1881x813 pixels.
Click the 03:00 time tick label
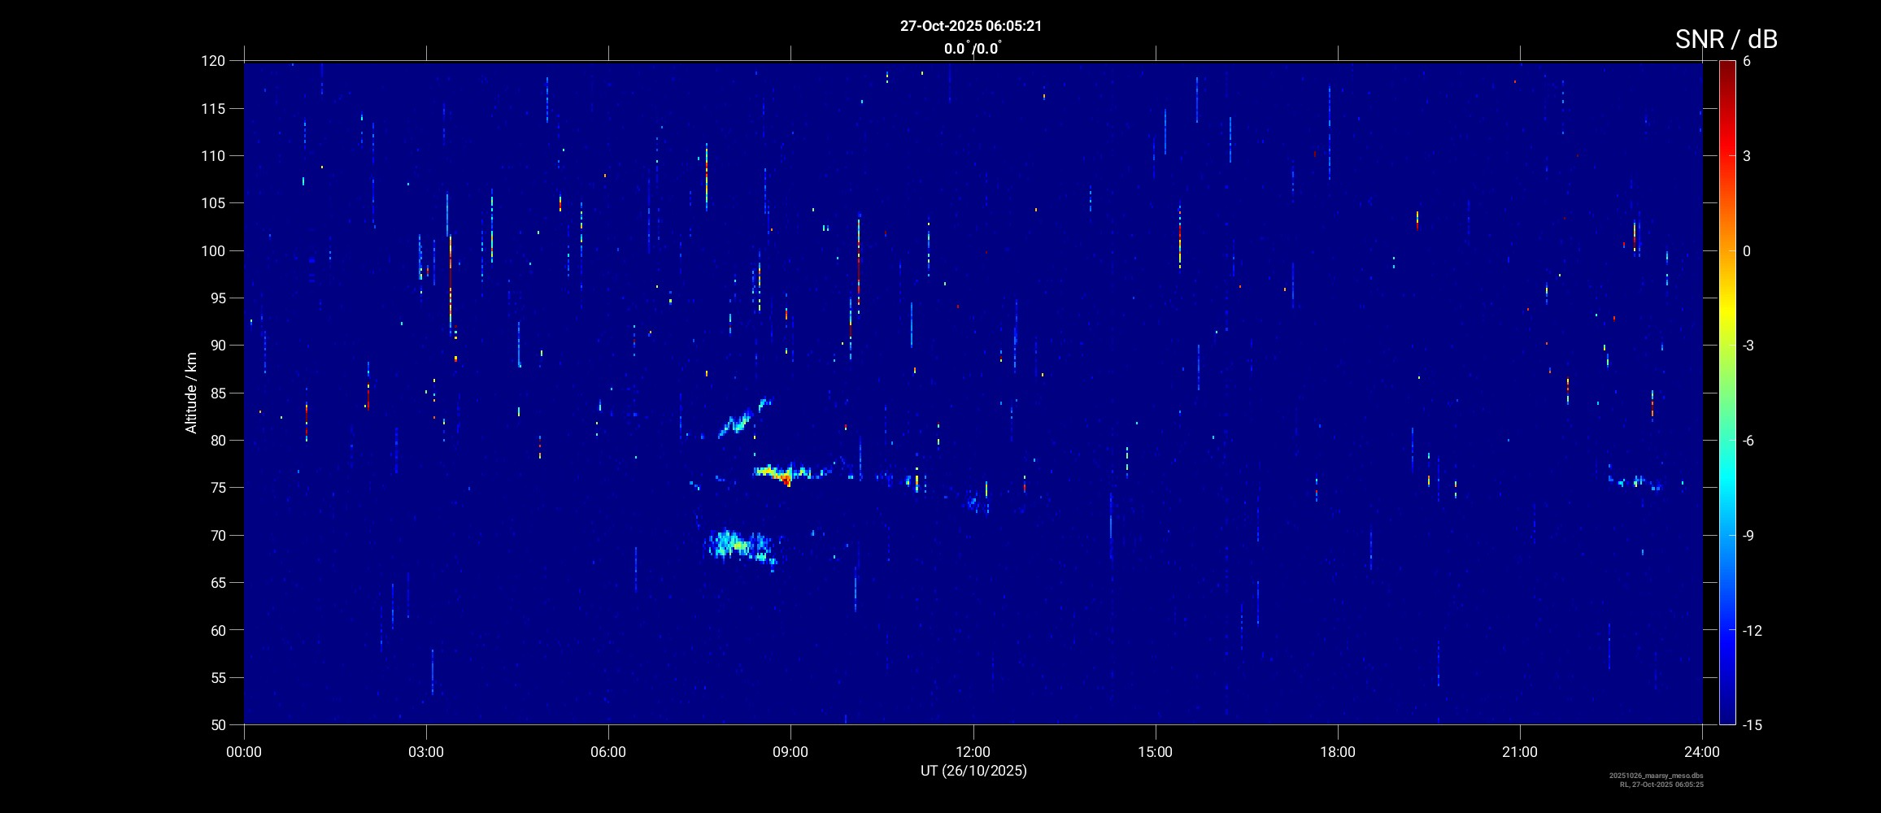coord(425,752)
